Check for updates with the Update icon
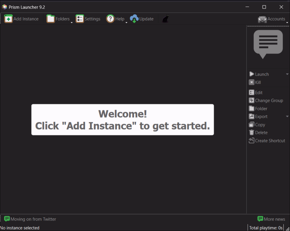290x231 pixels. [134, 19]
